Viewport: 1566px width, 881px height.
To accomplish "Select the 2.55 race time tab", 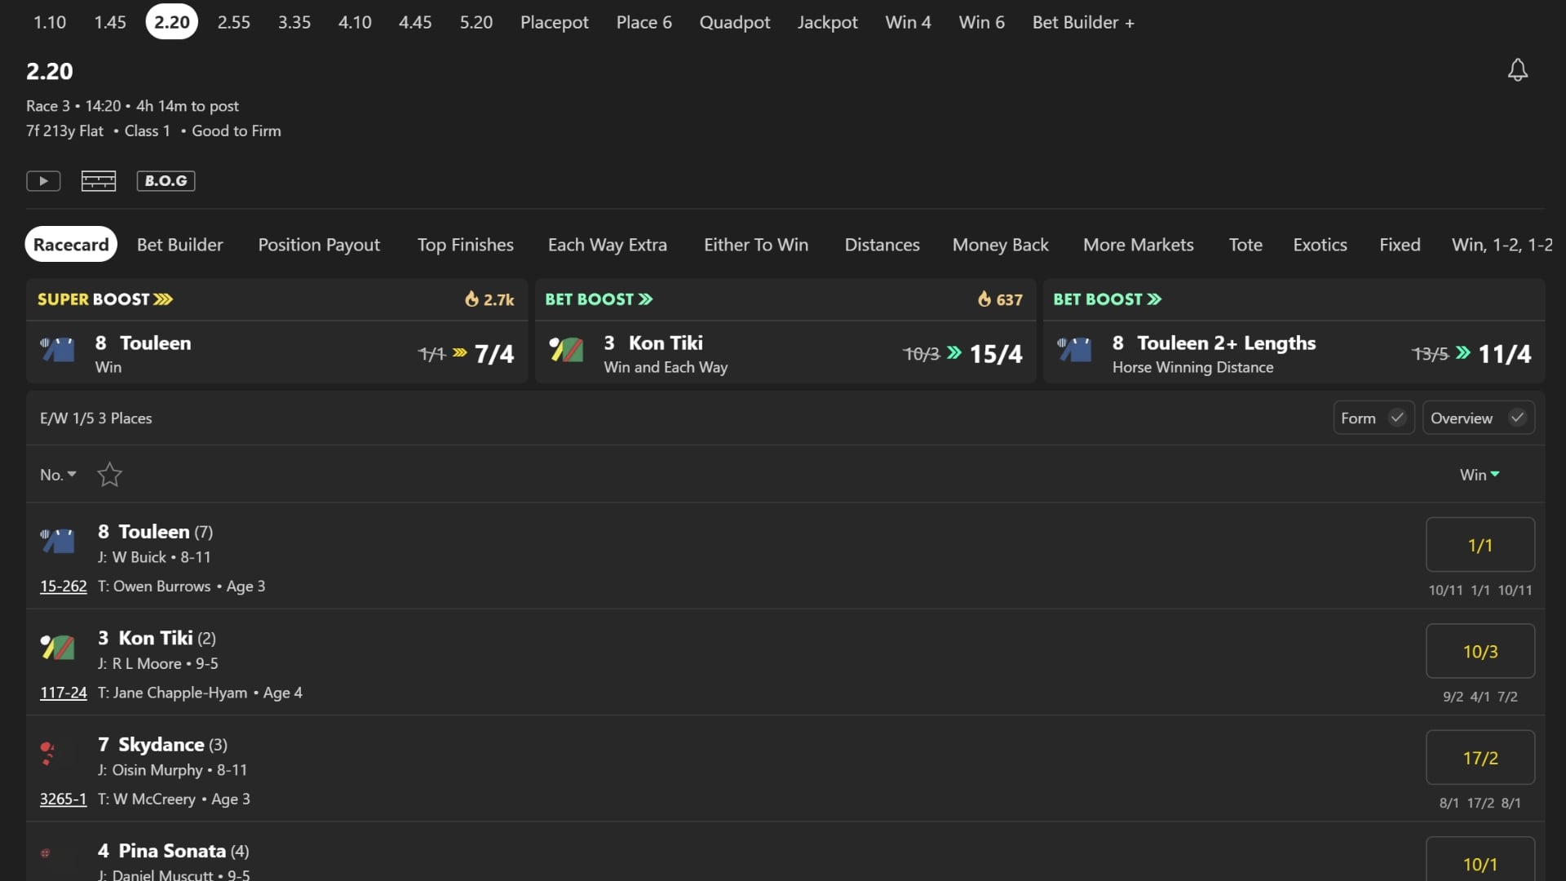I will (234, 22).
